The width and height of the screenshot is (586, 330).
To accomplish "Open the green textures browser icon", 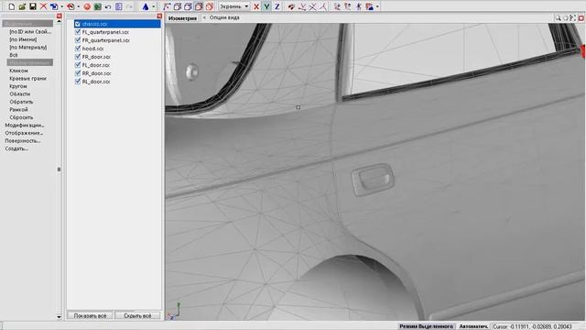I will point(98,6).
